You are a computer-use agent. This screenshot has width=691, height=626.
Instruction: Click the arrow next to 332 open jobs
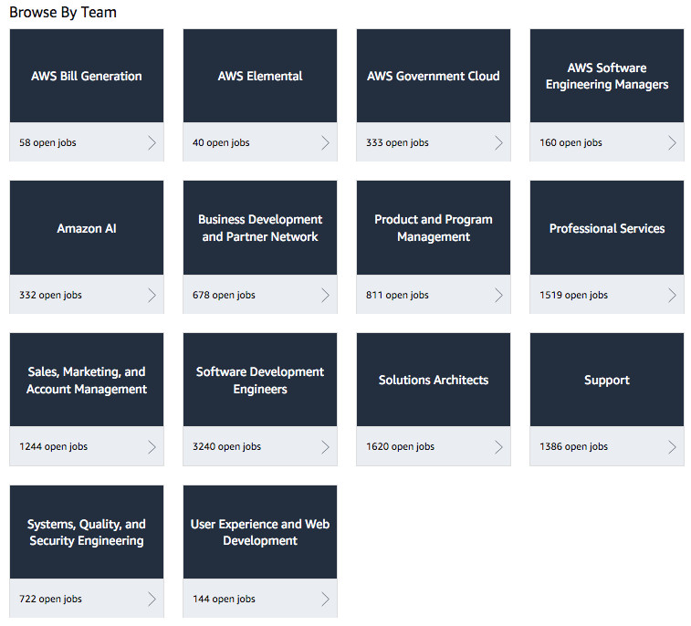coord(152,295)
